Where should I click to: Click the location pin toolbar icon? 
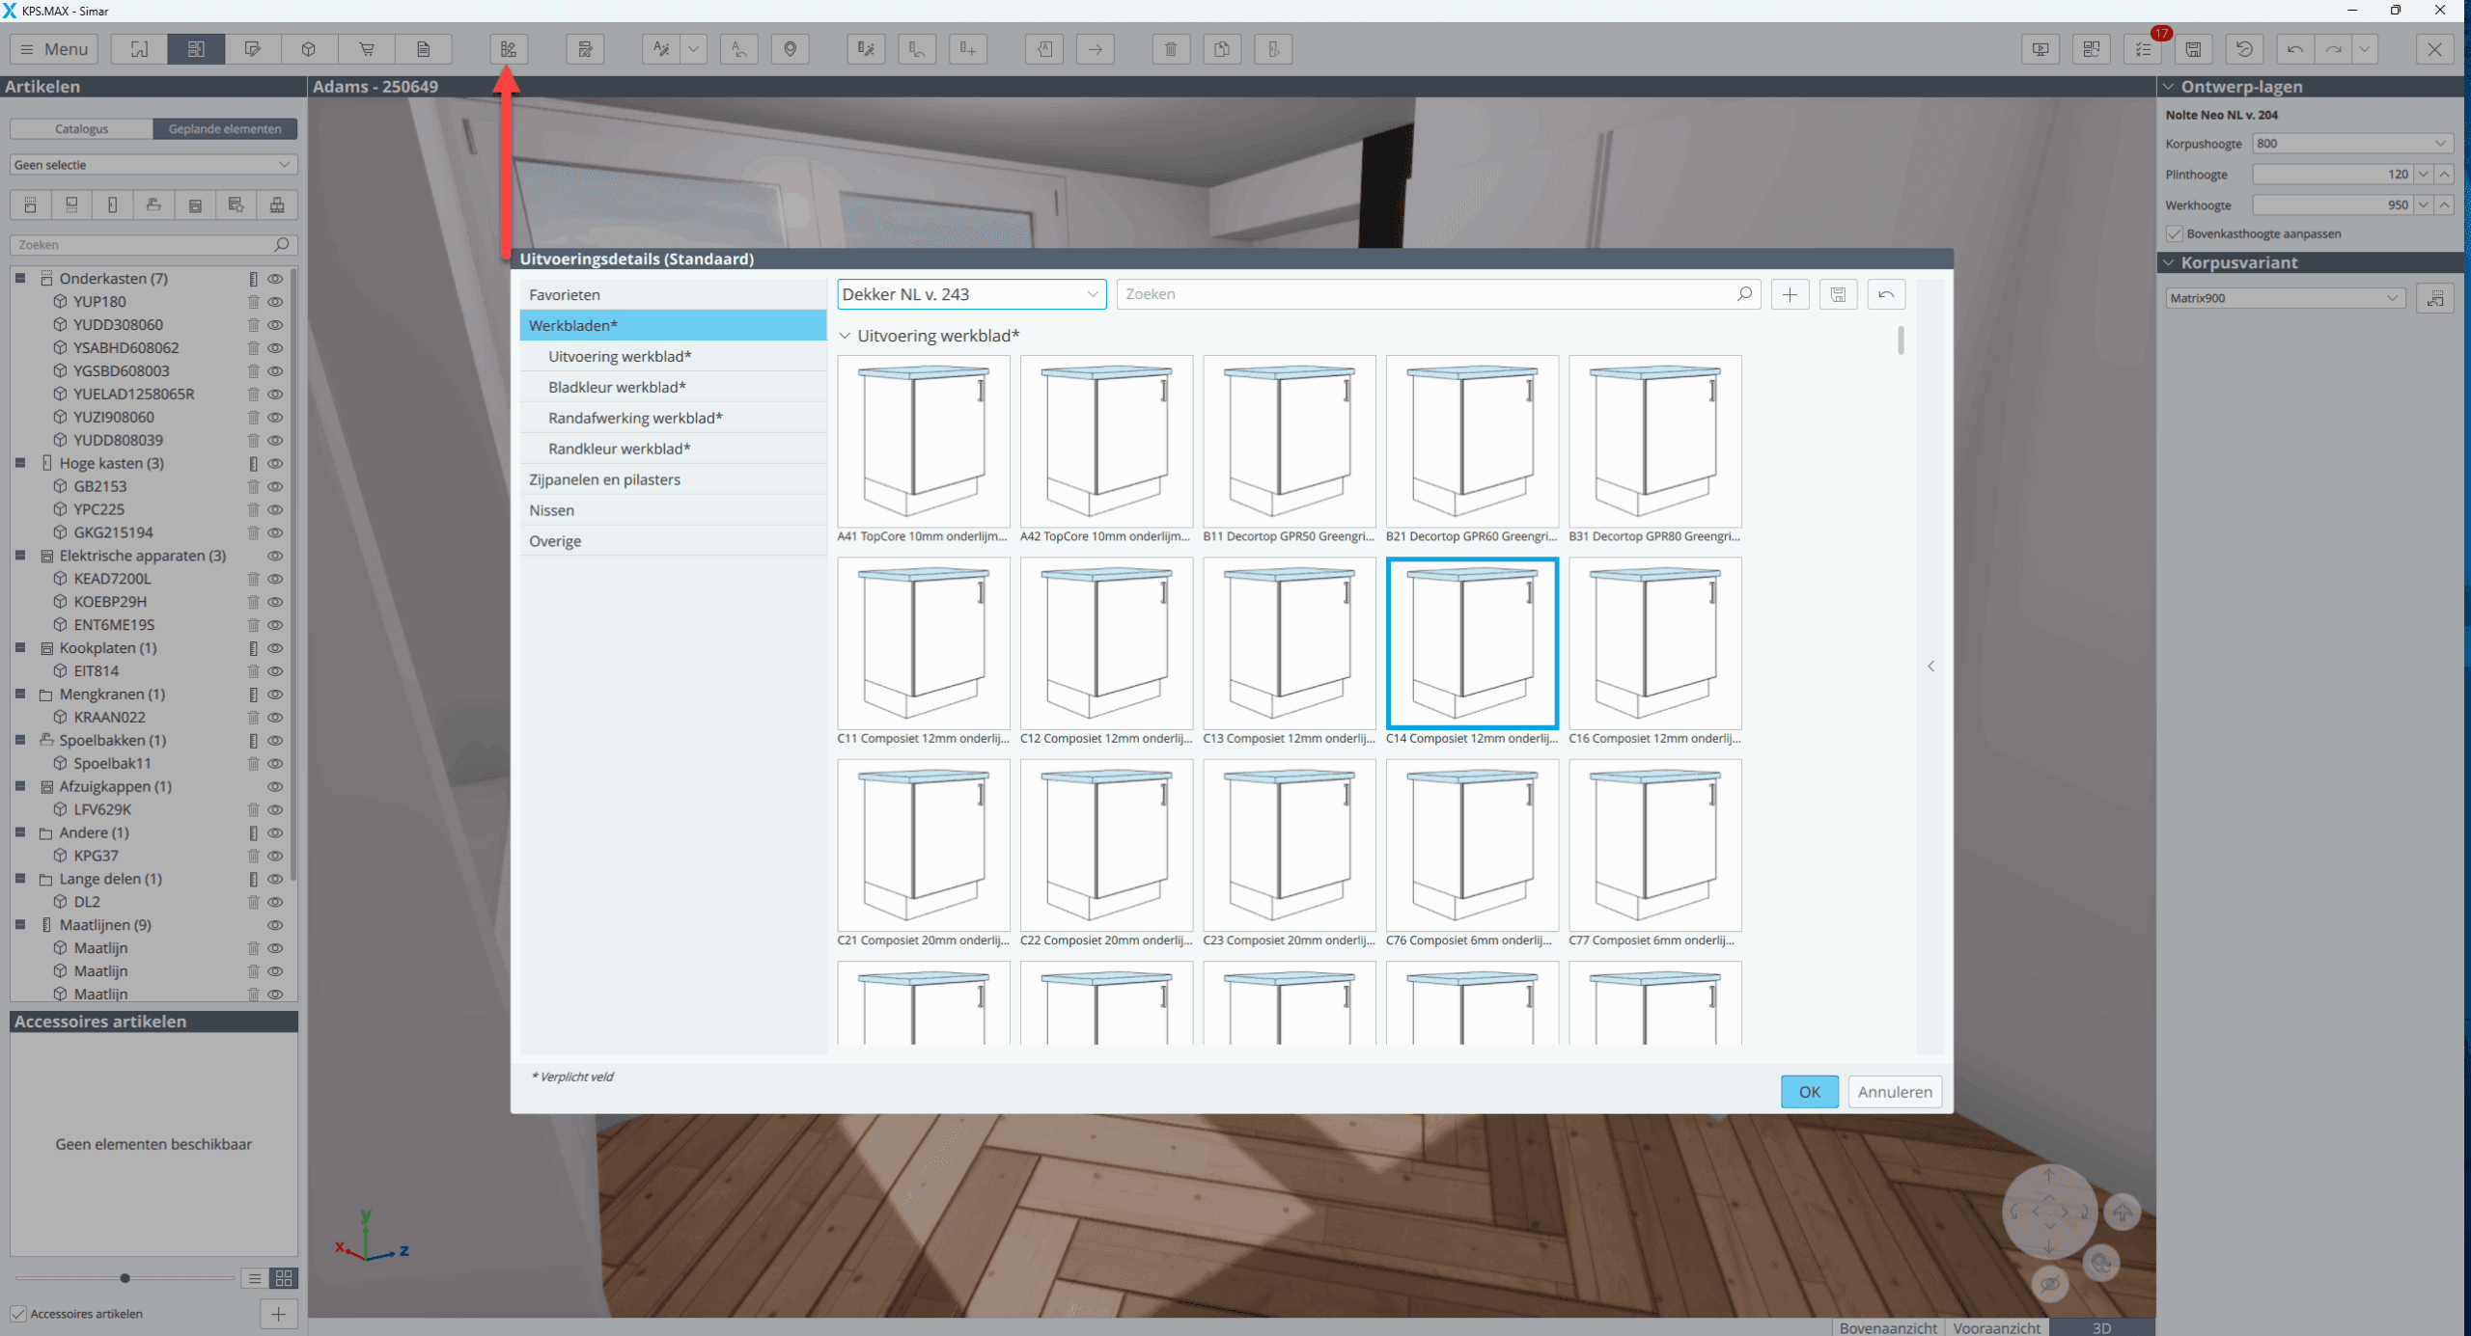click(x=791, y=49)
